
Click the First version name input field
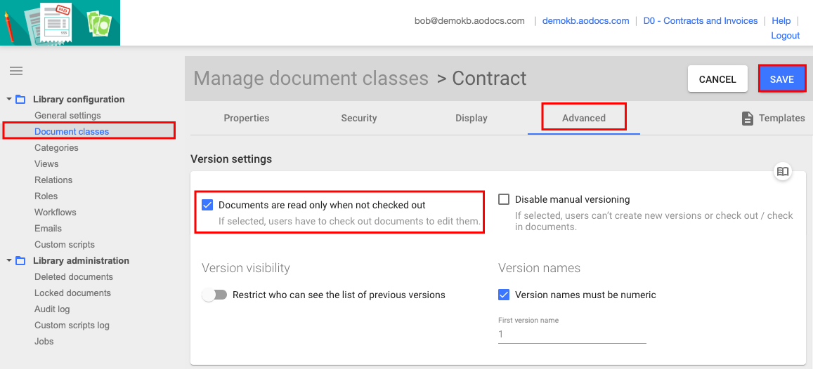coord(572,335)
